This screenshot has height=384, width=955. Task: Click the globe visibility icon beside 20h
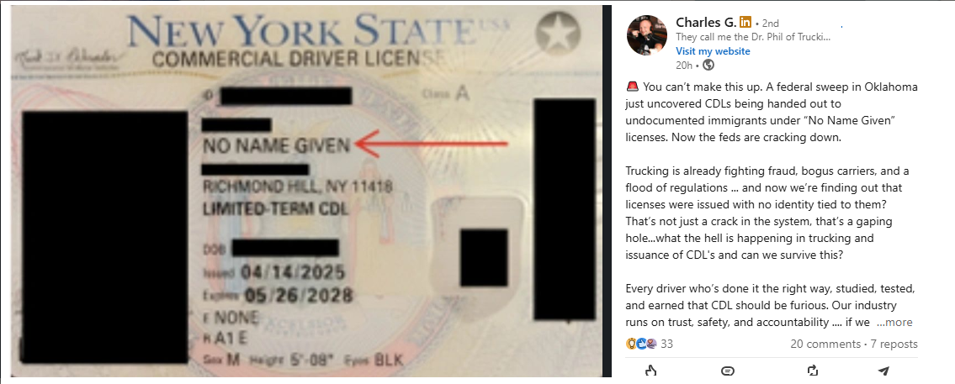[708, 65]
